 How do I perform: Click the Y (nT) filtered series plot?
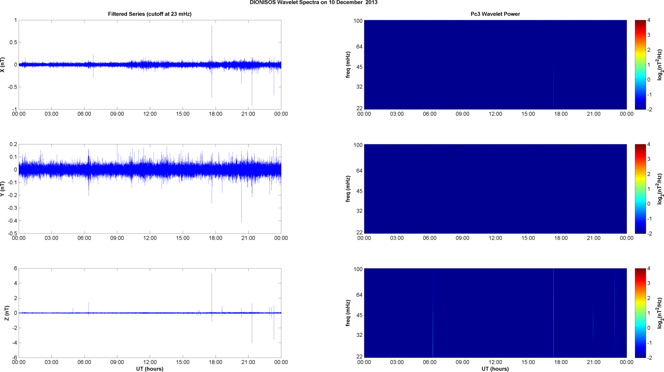tap(150, 189)
